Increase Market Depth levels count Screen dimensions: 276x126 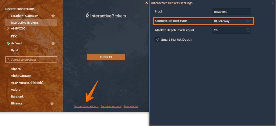(x=248, y=29)
